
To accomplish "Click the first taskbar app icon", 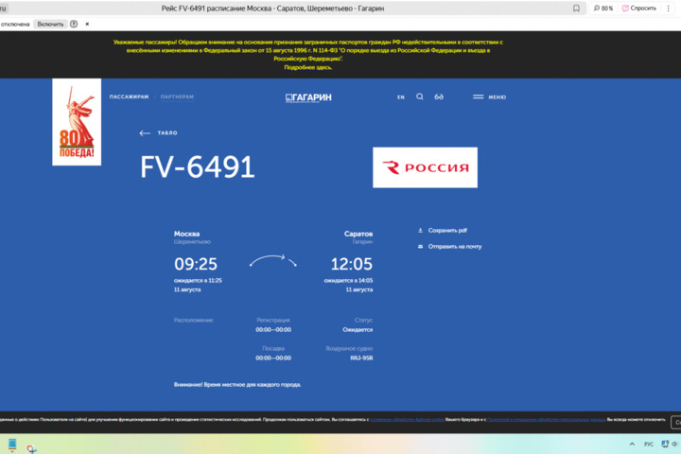I will pos(12,445).
